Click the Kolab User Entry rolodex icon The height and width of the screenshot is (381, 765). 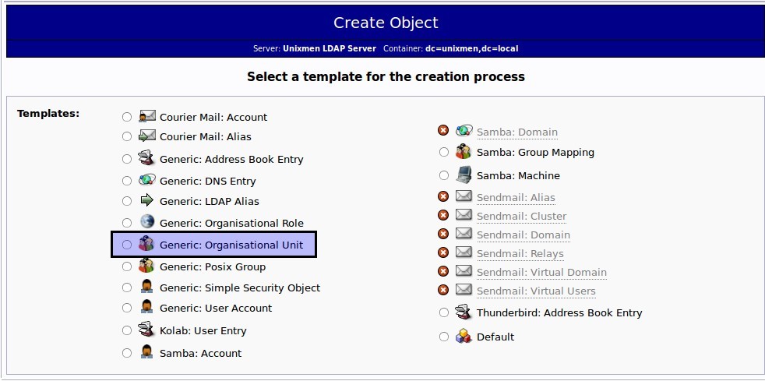(x=146, y=330)
